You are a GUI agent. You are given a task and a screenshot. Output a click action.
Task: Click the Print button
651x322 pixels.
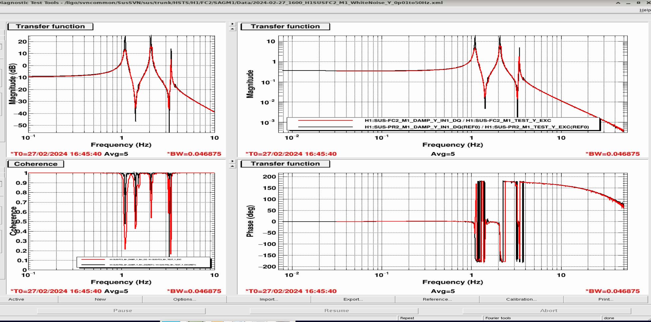[605, 299]
